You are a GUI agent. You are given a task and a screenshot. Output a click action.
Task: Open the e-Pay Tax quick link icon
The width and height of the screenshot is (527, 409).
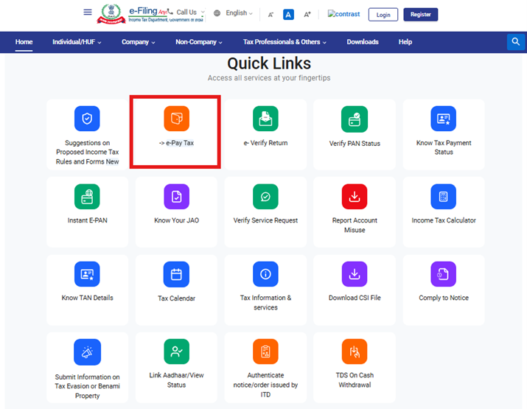coord(176,119)
